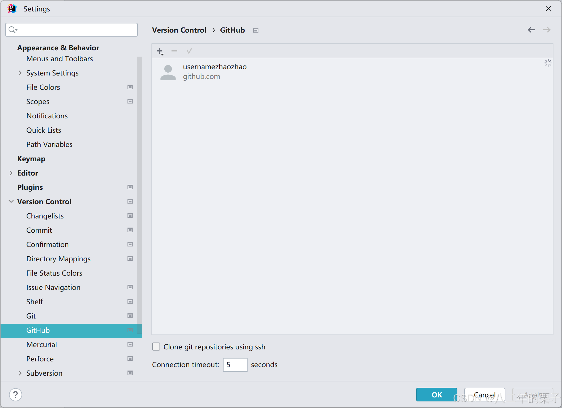This screenshot has height=408, width=562.
Task: Open Scopes settings page
Action: pos(38,101)
